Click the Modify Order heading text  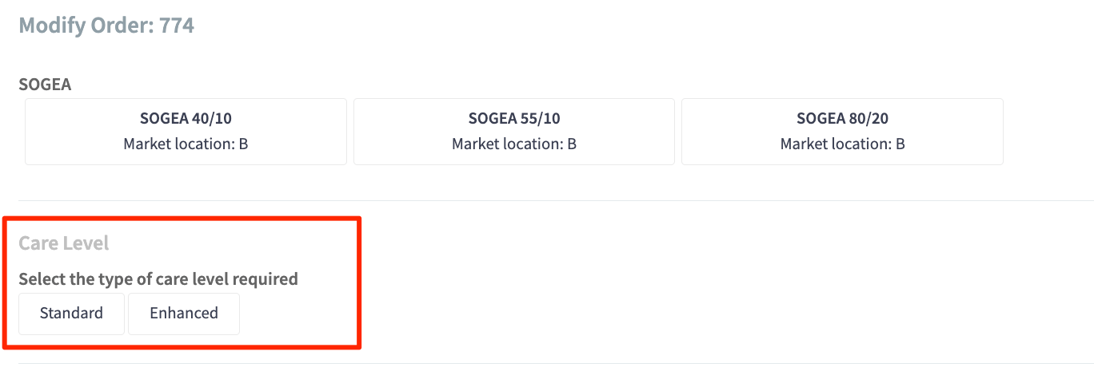85,26
